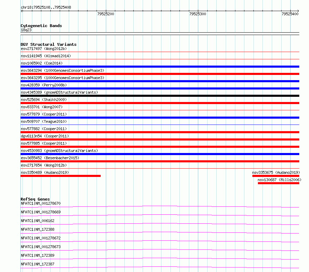Open NFATC1|NM_001278670 transcript
Viewport: 309px width, 272px height.
click(41, 203)
